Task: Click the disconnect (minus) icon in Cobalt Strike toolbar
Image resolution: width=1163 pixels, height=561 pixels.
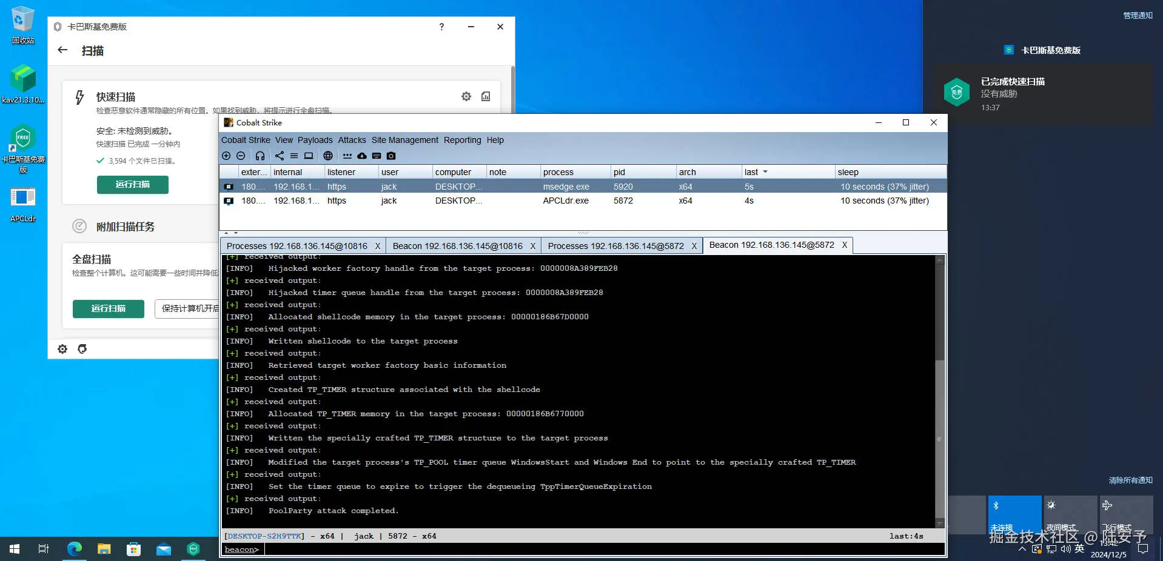Action: (x=241, y=156)
